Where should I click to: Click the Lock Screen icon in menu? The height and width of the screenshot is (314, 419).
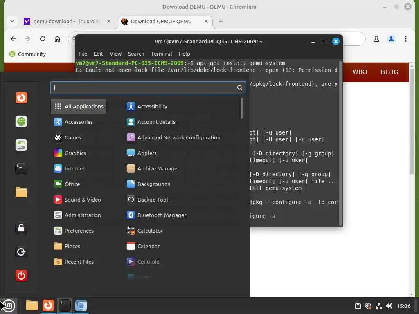(x=21, y=228)
